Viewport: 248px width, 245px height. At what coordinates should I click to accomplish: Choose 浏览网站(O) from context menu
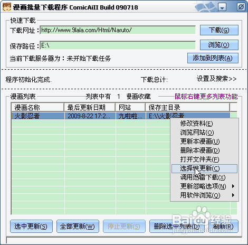204,133
